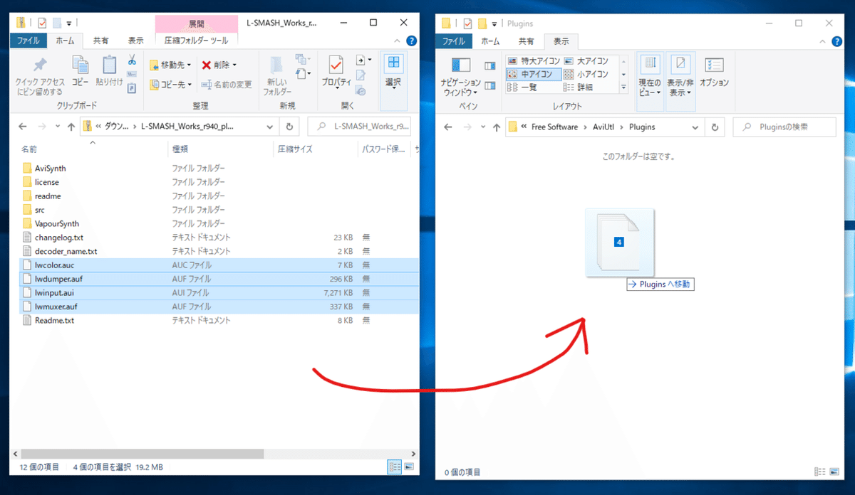This screenshot has width=855, height=495.
Task: Click the Copy path icon in clipboard group
Action: 132,74
